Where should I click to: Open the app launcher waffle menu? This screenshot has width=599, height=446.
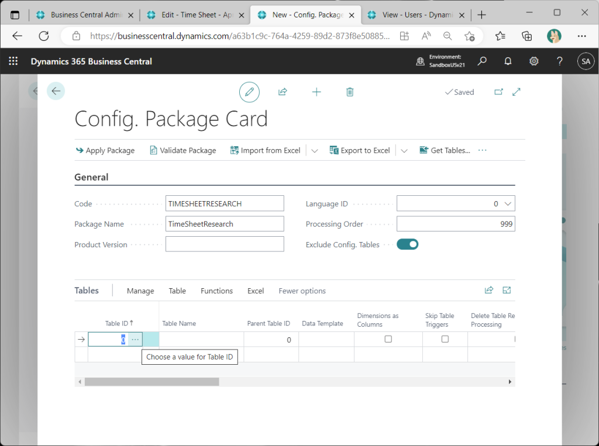point(13,61)
